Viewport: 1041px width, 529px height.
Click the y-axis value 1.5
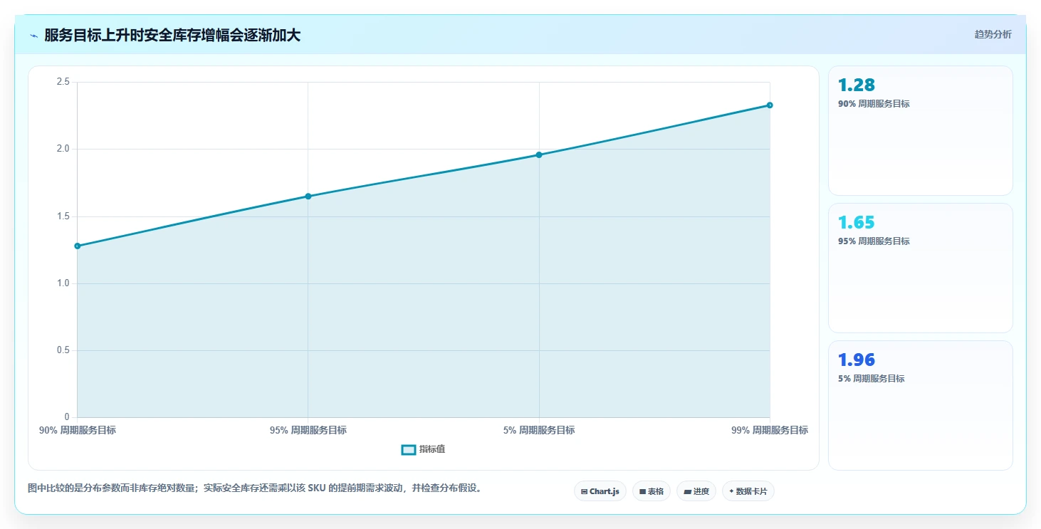pos(63,216)
